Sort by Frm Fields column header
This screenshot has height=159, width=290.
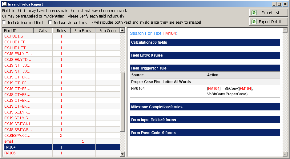tap(83, 30)
